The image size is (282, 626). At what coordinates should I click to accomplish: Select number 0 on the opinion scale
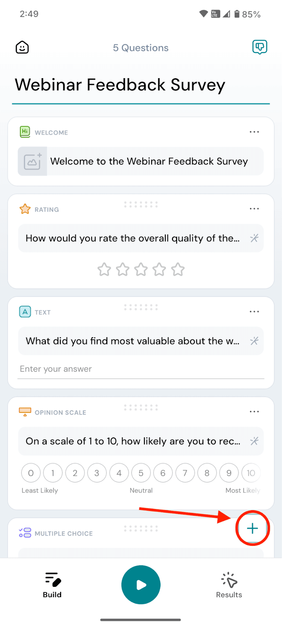pyautogui.click(x=31, y=473)
